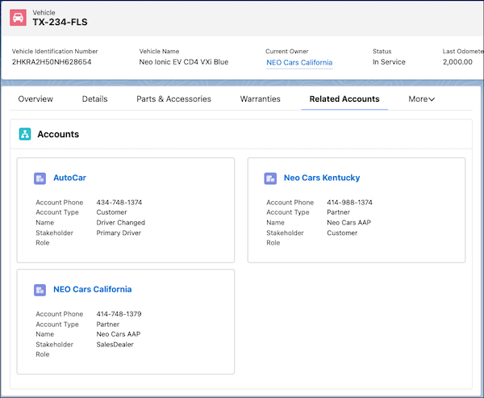Click the vehicle title TX-234-FLS
This screenshot has width=484, height=398.
coord(60,22)
